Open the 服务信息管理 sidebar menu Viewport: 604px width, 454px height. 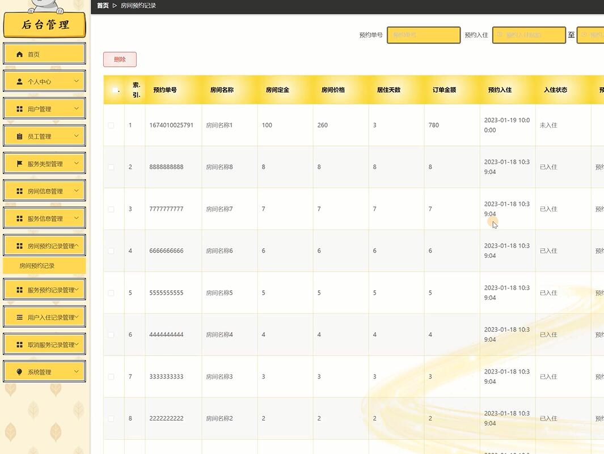[x=44, y=218]
